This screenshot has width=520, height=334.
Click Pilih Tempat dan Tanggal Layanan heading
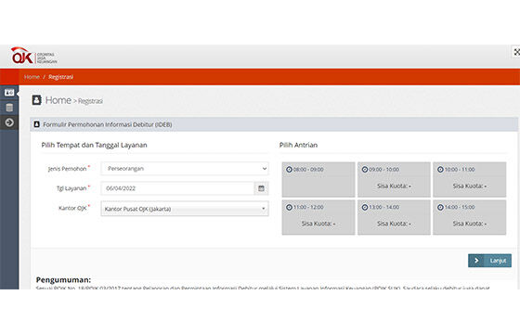[x=94, y=145]
